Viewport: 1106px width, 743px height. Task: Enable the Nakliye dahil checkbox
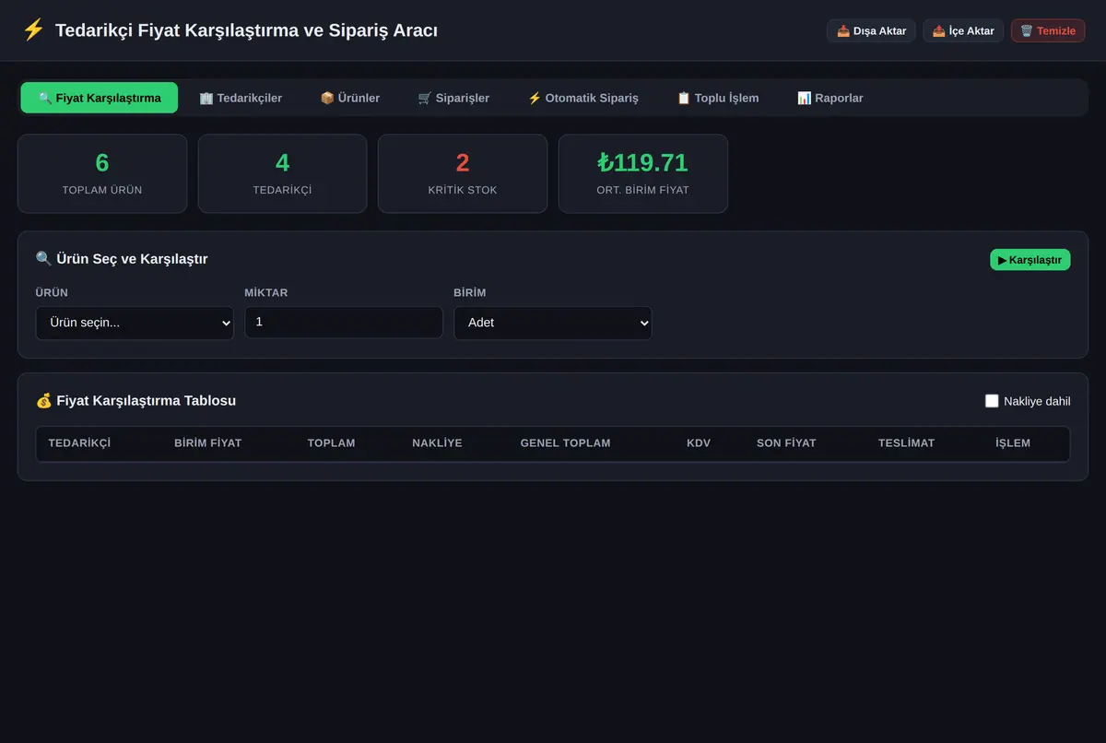pyautogui.click(x=992, y=401)
